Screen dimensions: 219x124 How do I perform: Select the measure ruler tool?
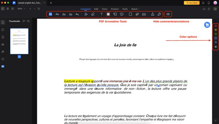click(x=143, y=14)
